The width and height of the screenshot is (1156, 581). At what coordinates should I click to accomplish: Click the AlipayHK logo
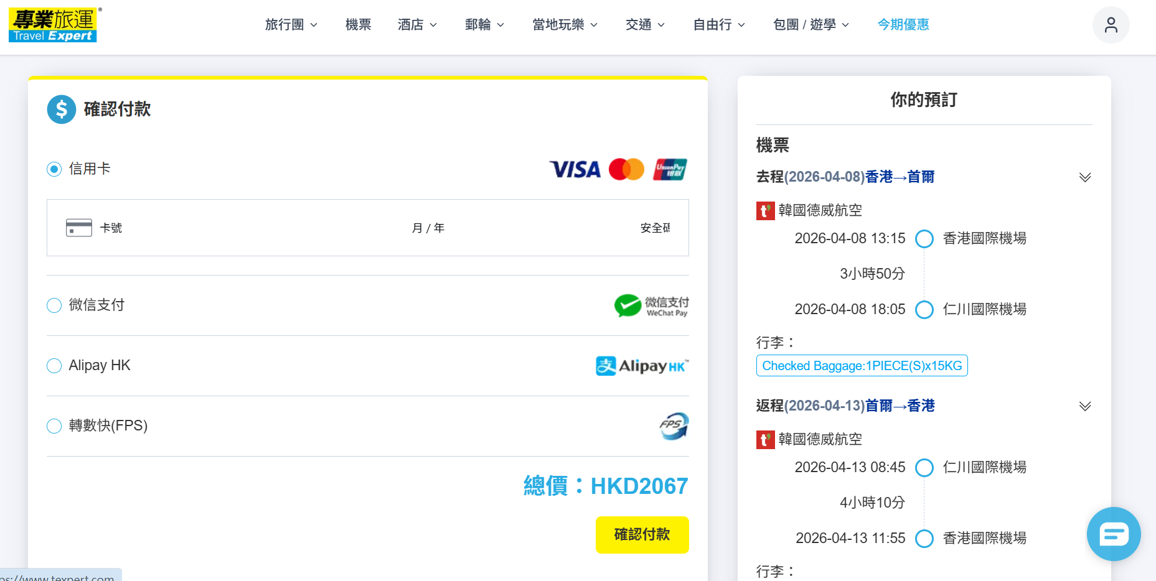click(642, 366)
